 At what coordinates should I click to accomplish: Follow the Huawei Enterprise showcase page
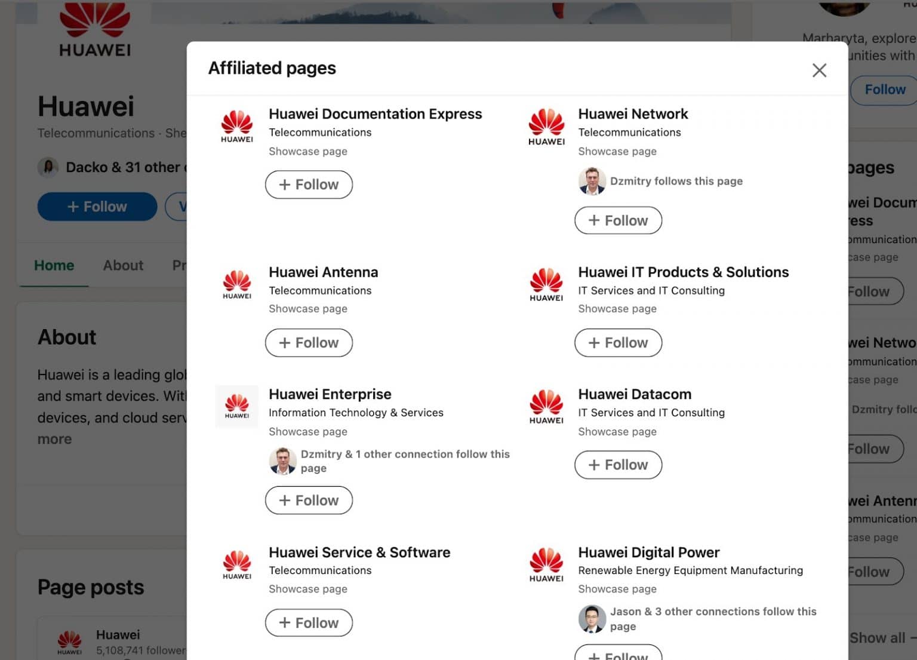point(309,500)
